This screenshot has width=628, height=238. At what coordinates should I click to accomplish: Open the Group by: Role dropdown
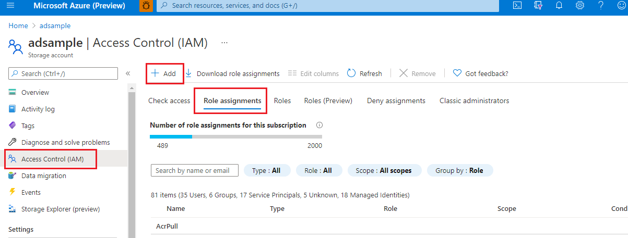(460, 170)
